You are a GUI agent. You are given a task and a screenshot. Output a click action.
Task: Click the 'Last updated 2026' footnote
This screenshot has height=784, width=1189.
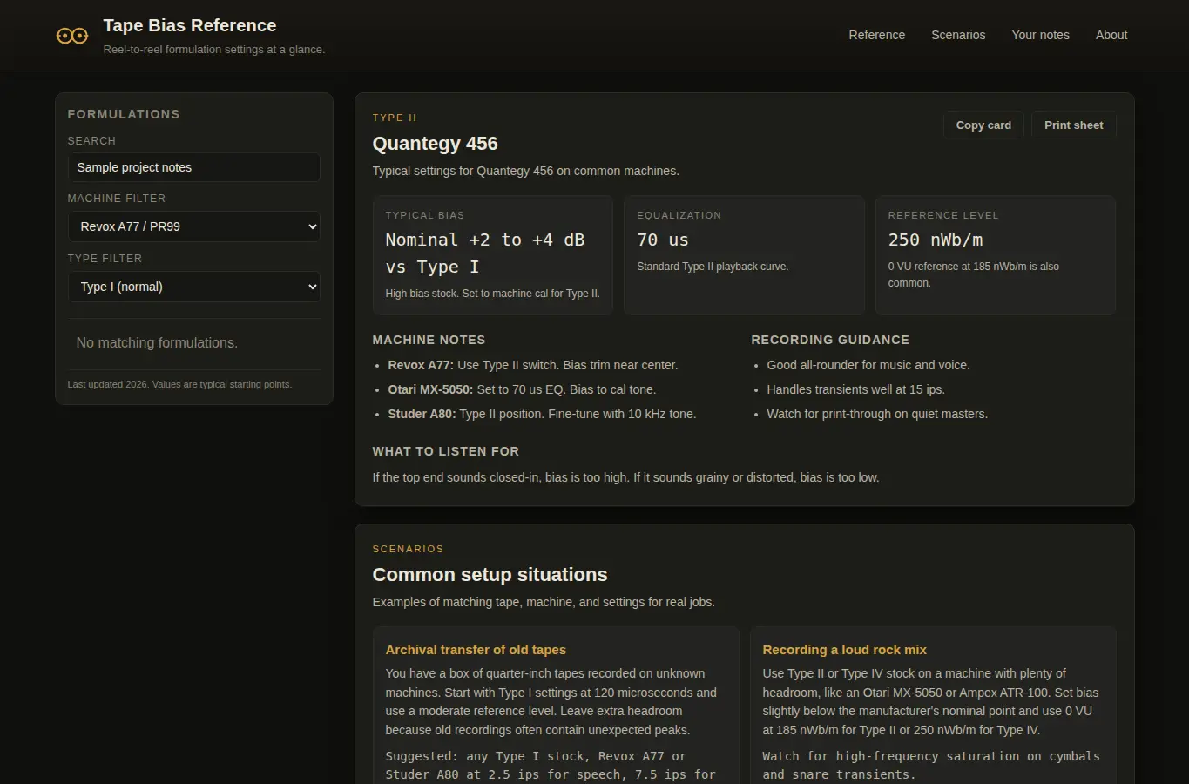pos(179,384)
